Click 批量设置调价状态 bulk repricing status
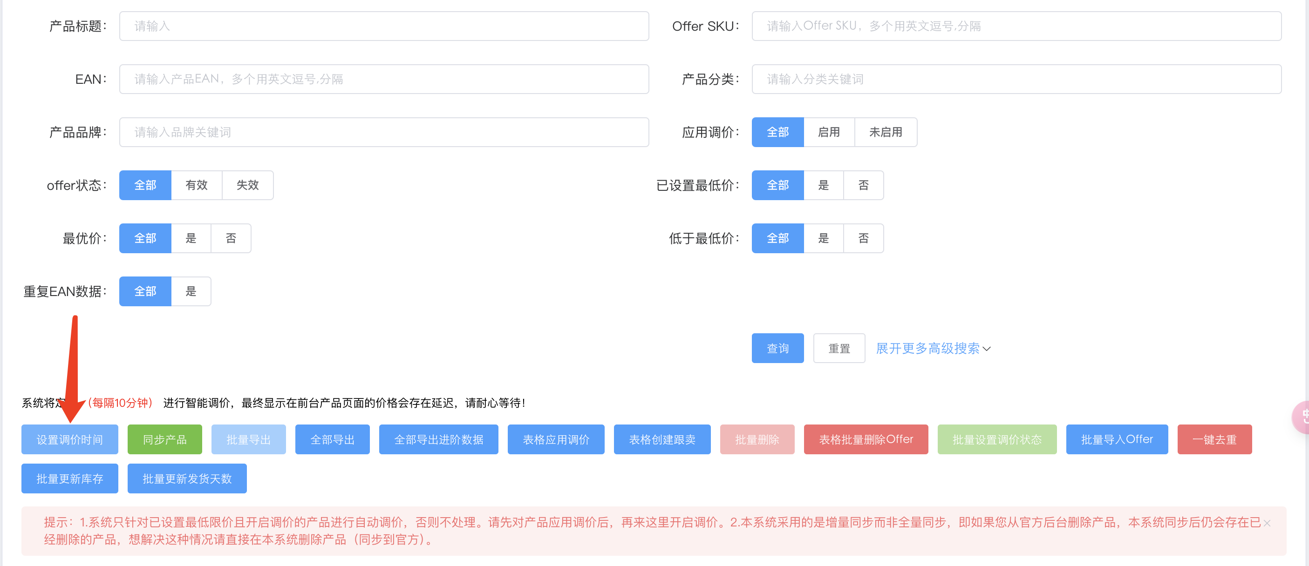The image size is (1309, 566). (997, 439)
